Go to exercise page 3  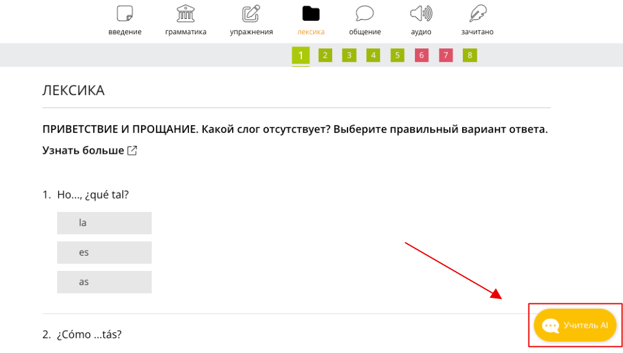[349, 55]
